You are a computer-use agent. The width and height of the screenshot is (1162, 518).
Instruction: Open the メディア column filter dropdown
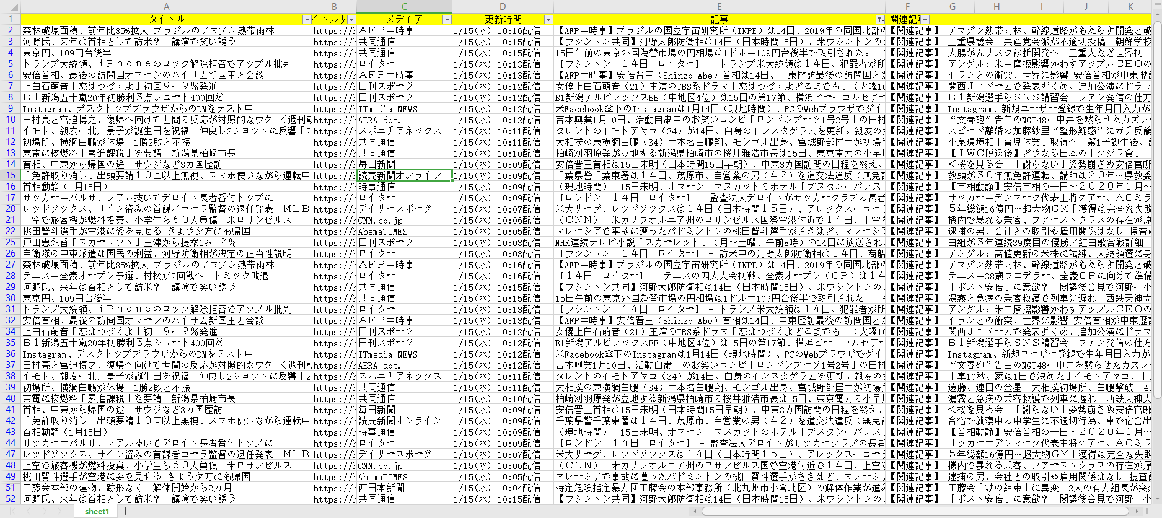[x=447, y=20]
